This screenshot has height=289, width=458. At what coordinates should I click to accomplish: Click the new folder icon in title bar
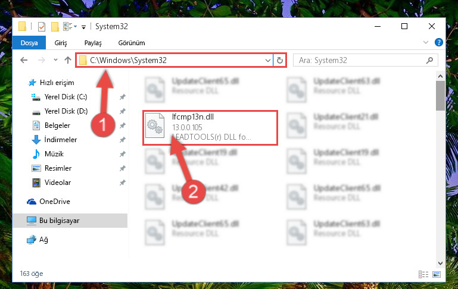55,27
